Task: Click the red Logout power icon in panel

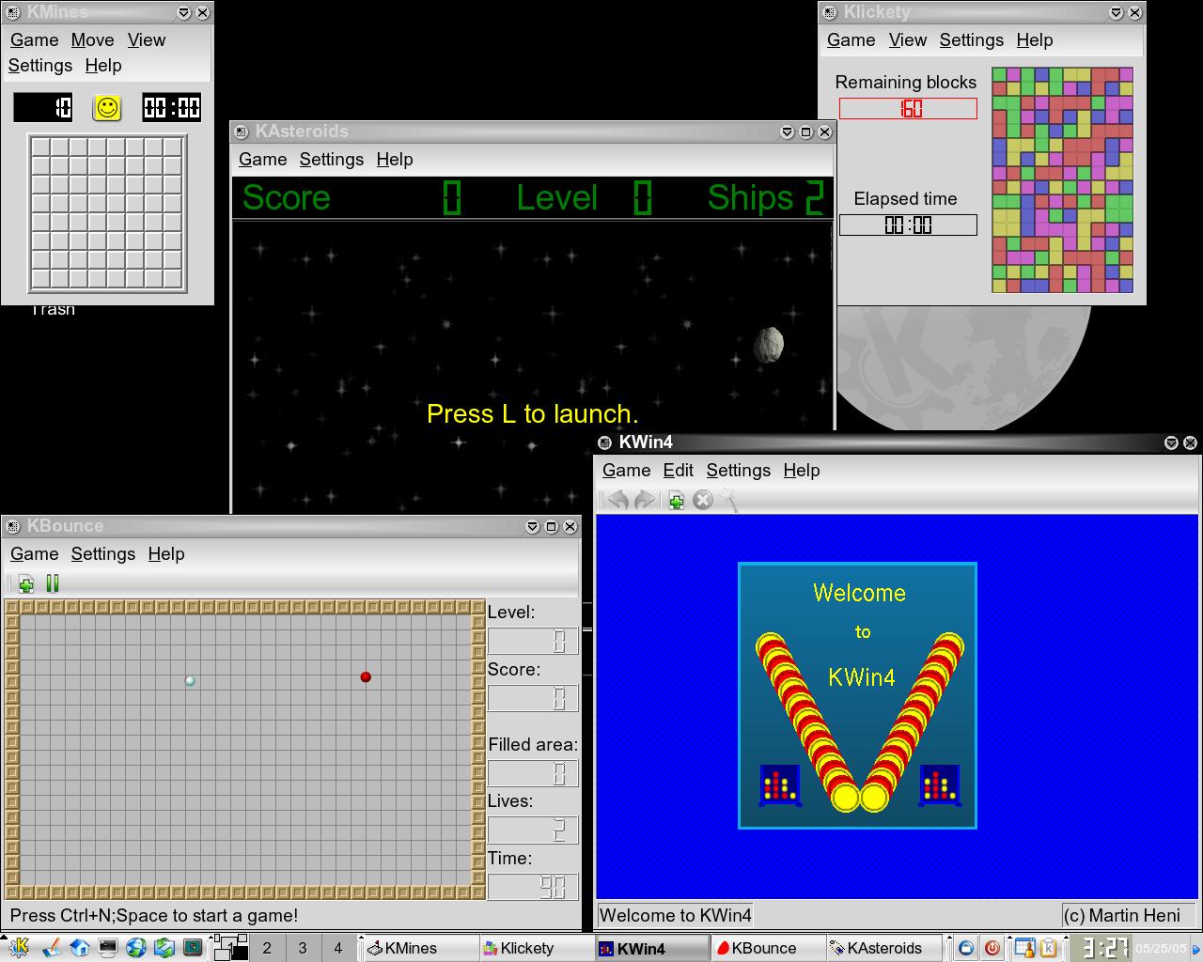Action: 992,948
